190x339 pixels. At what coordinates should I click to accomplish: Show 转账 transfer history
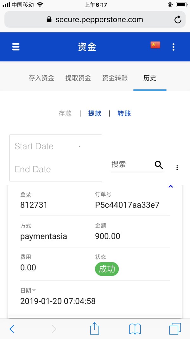coord(124,113)
